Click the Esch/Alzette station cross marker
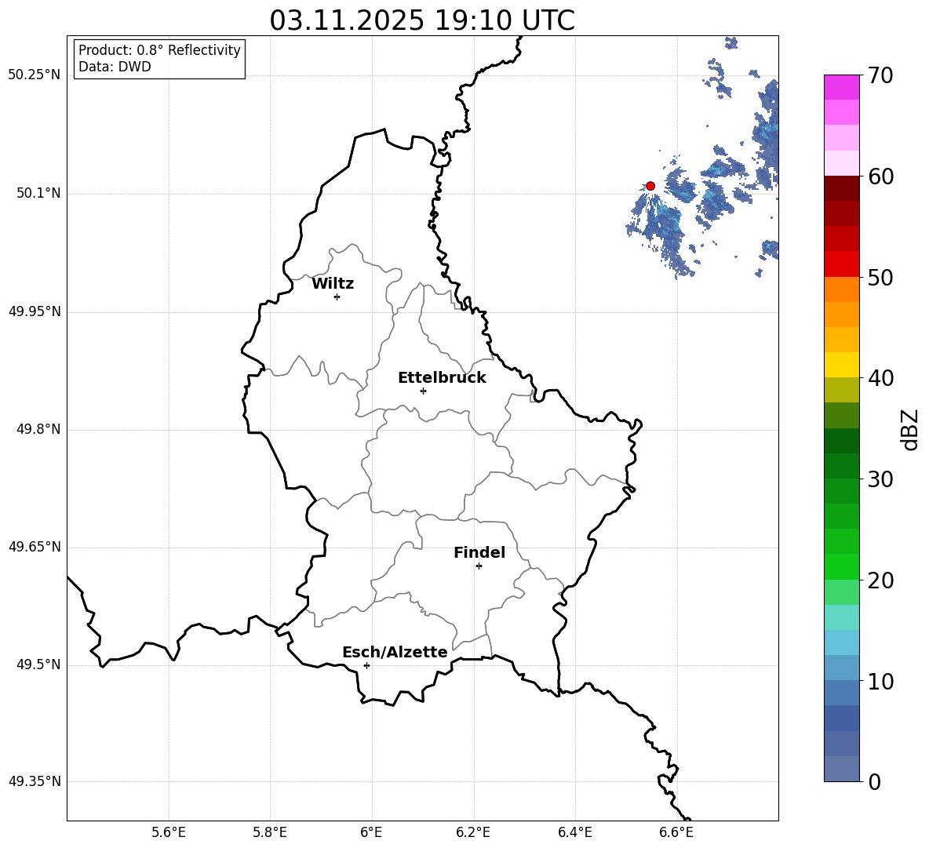Viewport: 929px width, 848px height. pos(366,665)
